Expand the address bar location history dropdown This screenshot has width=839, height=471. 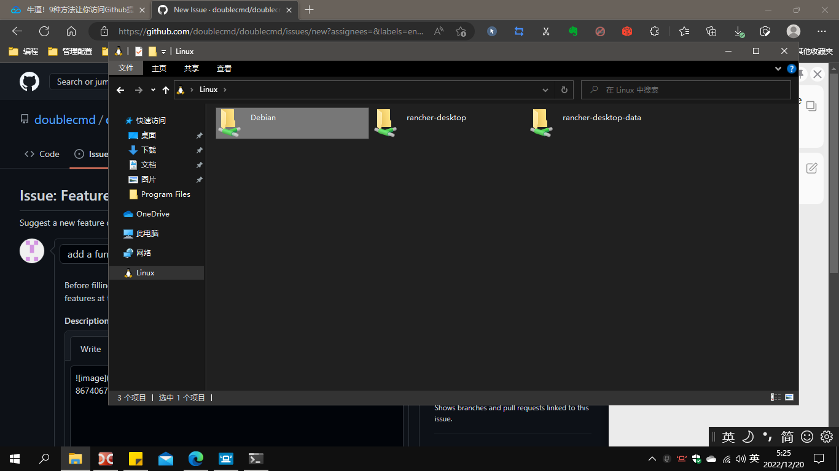[545, 89]
